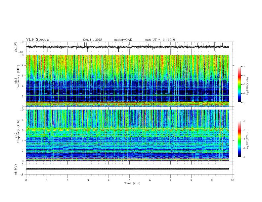Click the ch.2 frequency axis tick 2
The image size is (262, 202).
coord(23,151)
